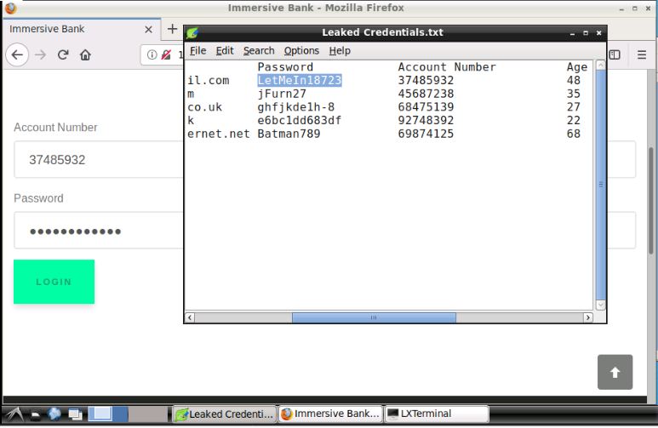Viewport: 658px width, 428px height.
Task: Open the Edit menu in Leafpad
Action: pos(225,51)
